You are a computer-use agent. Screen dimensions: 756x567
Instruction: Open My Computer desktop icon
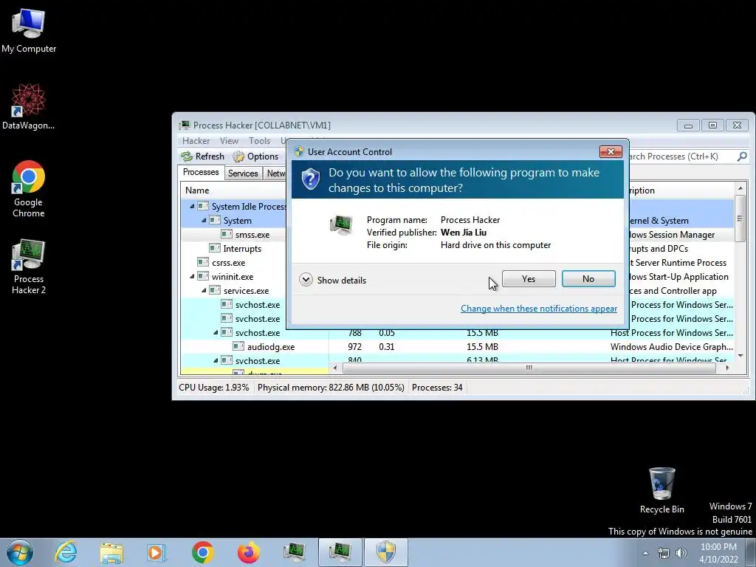point(29,30)
